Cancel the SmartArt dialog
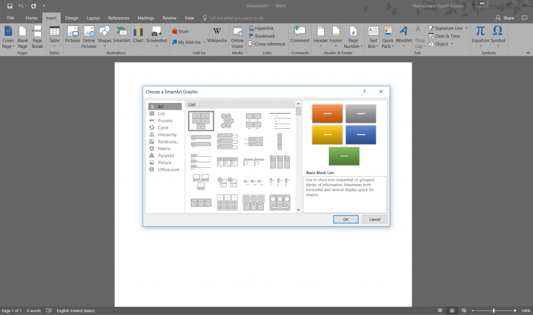Screen dimensions: 533x315 [x=374, y=219]
